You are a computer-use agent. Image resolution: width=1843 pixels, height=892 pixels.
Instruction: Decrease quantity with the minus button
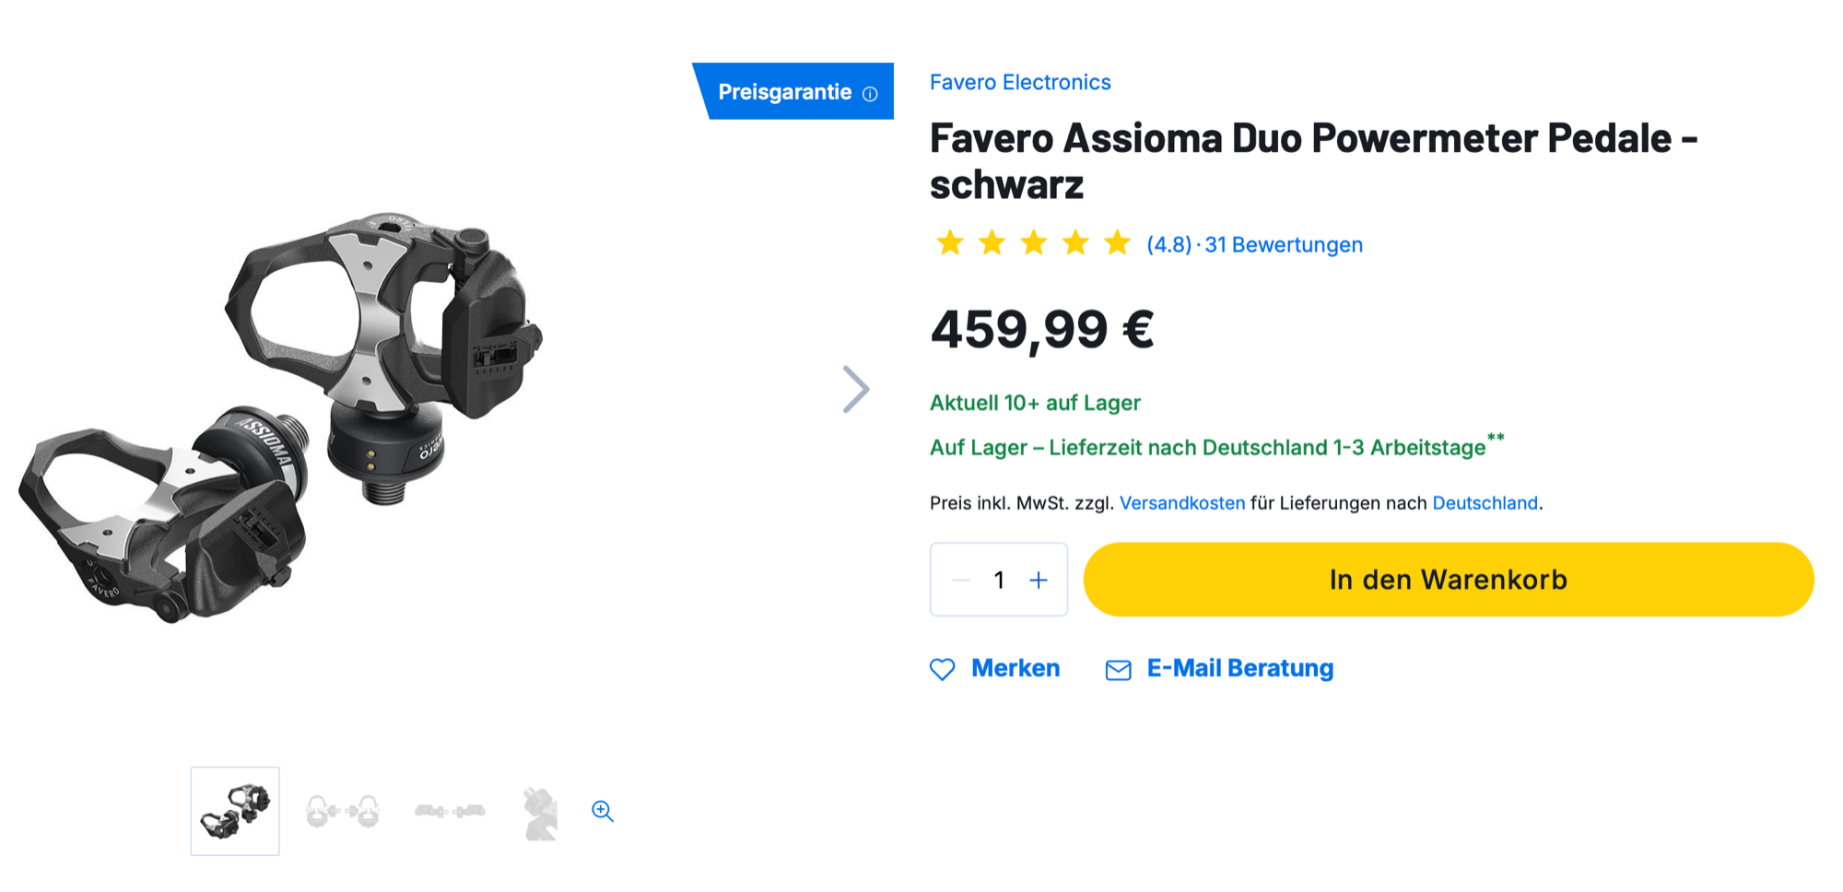[960, 580]
